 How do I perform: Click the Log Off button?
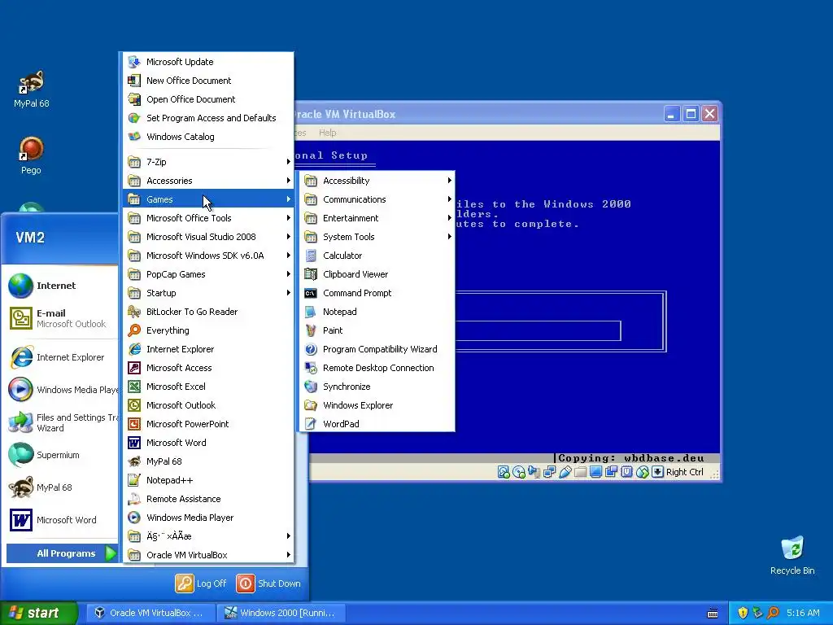click(x=201, y=583)
